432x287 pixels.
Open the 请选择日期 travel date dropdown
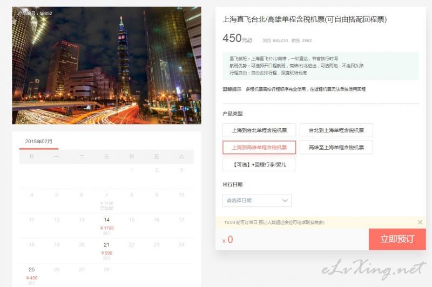click(x=257, y=200)
